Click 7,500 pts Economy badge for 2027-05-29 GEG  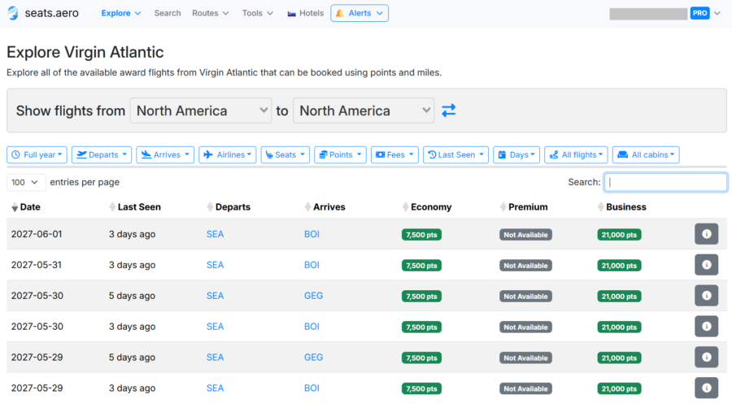421,357
